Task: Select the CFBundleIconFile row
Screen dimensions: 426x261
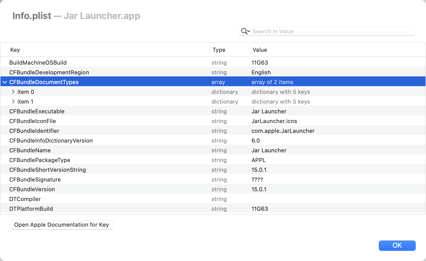Action: [x=33, y=121]
